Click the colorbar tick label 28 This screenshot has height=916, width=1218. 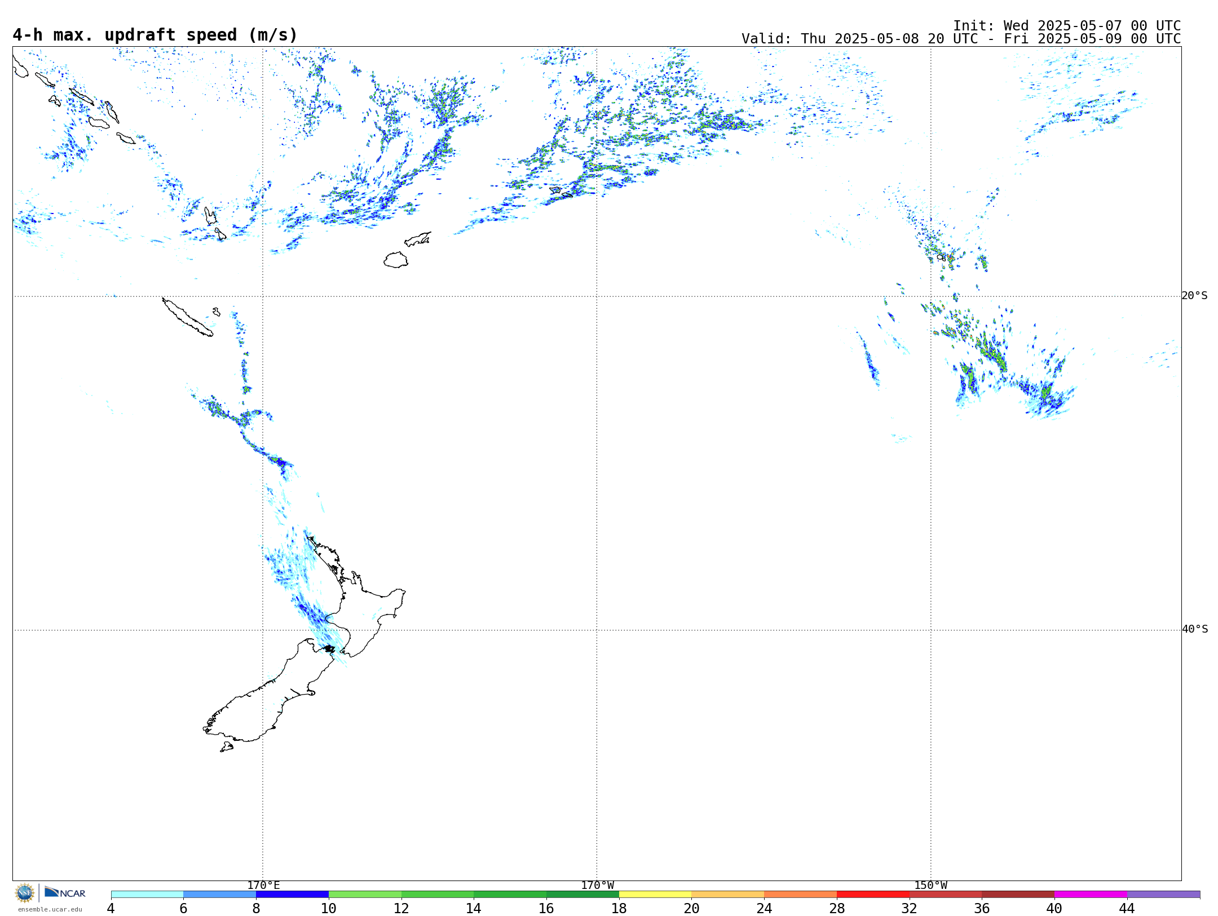pyautogui.click(x=837, y=908)
